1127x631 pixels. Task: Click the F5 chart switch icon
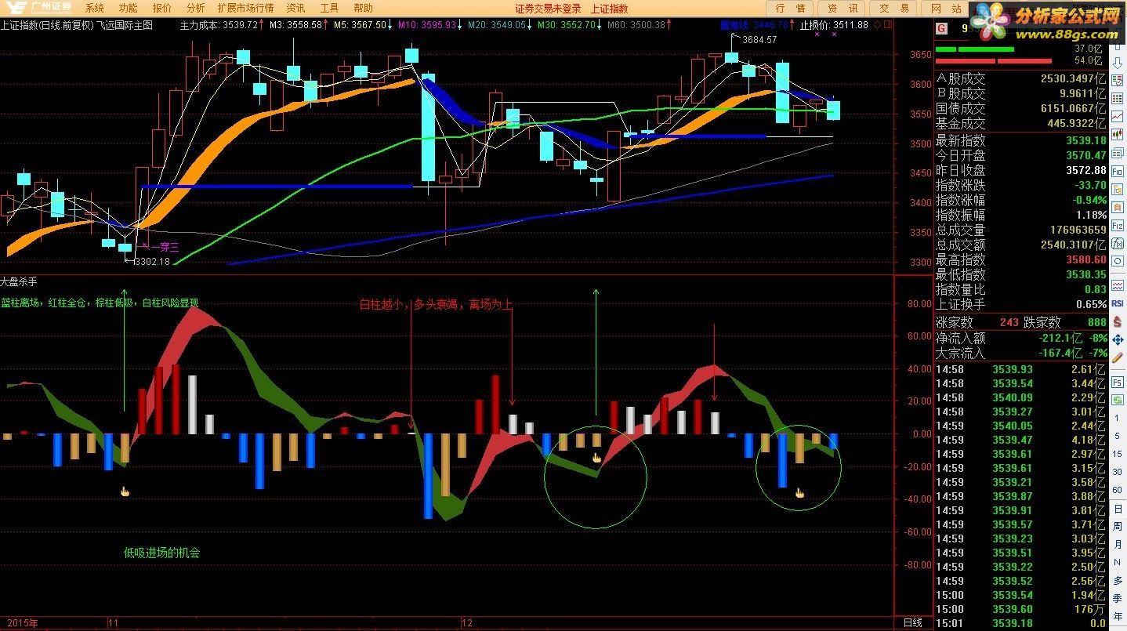tap(1118, 382)
